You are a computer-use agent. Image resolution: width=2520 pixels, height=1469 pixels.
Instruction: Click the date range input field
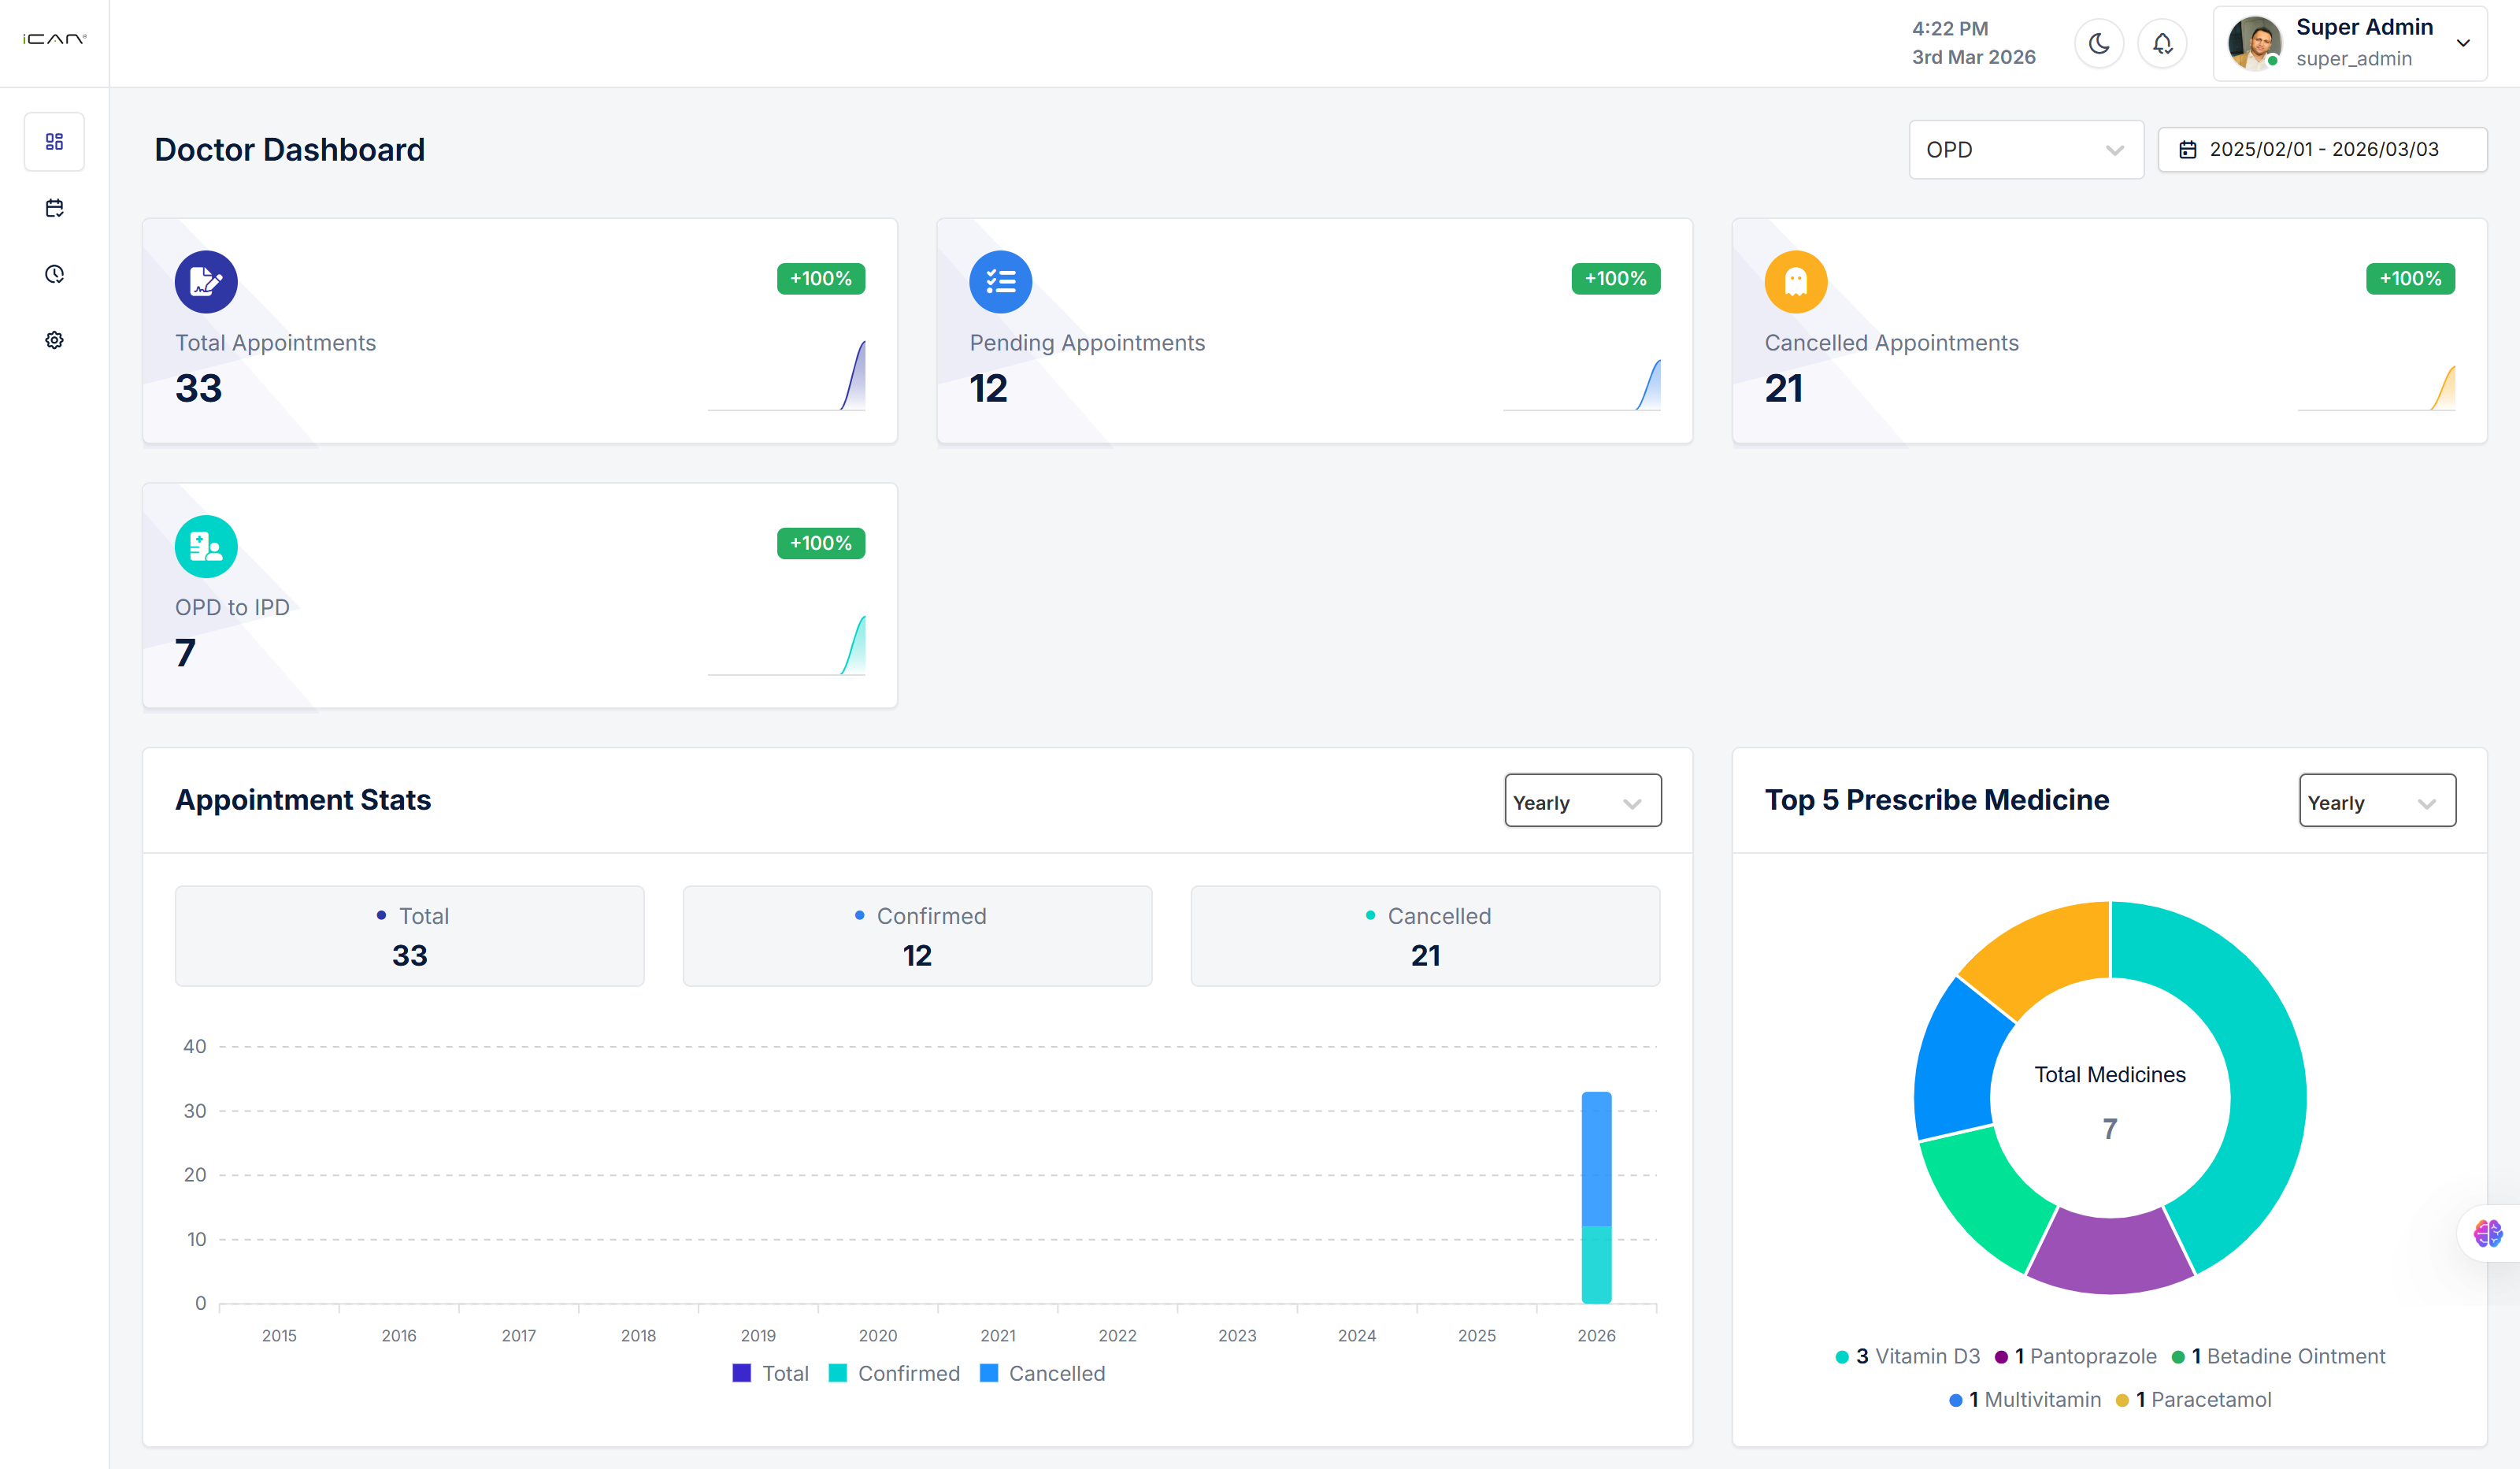[2322, 149]
